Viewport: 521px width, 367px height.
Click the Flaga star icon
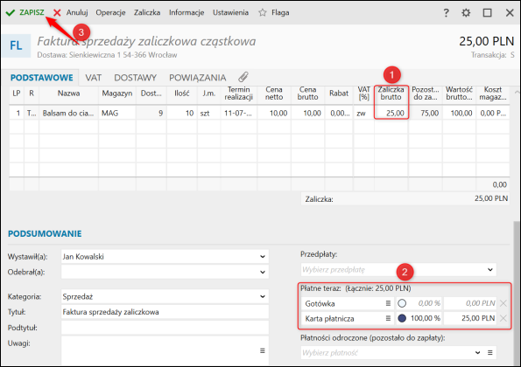(x=263, y=12)
